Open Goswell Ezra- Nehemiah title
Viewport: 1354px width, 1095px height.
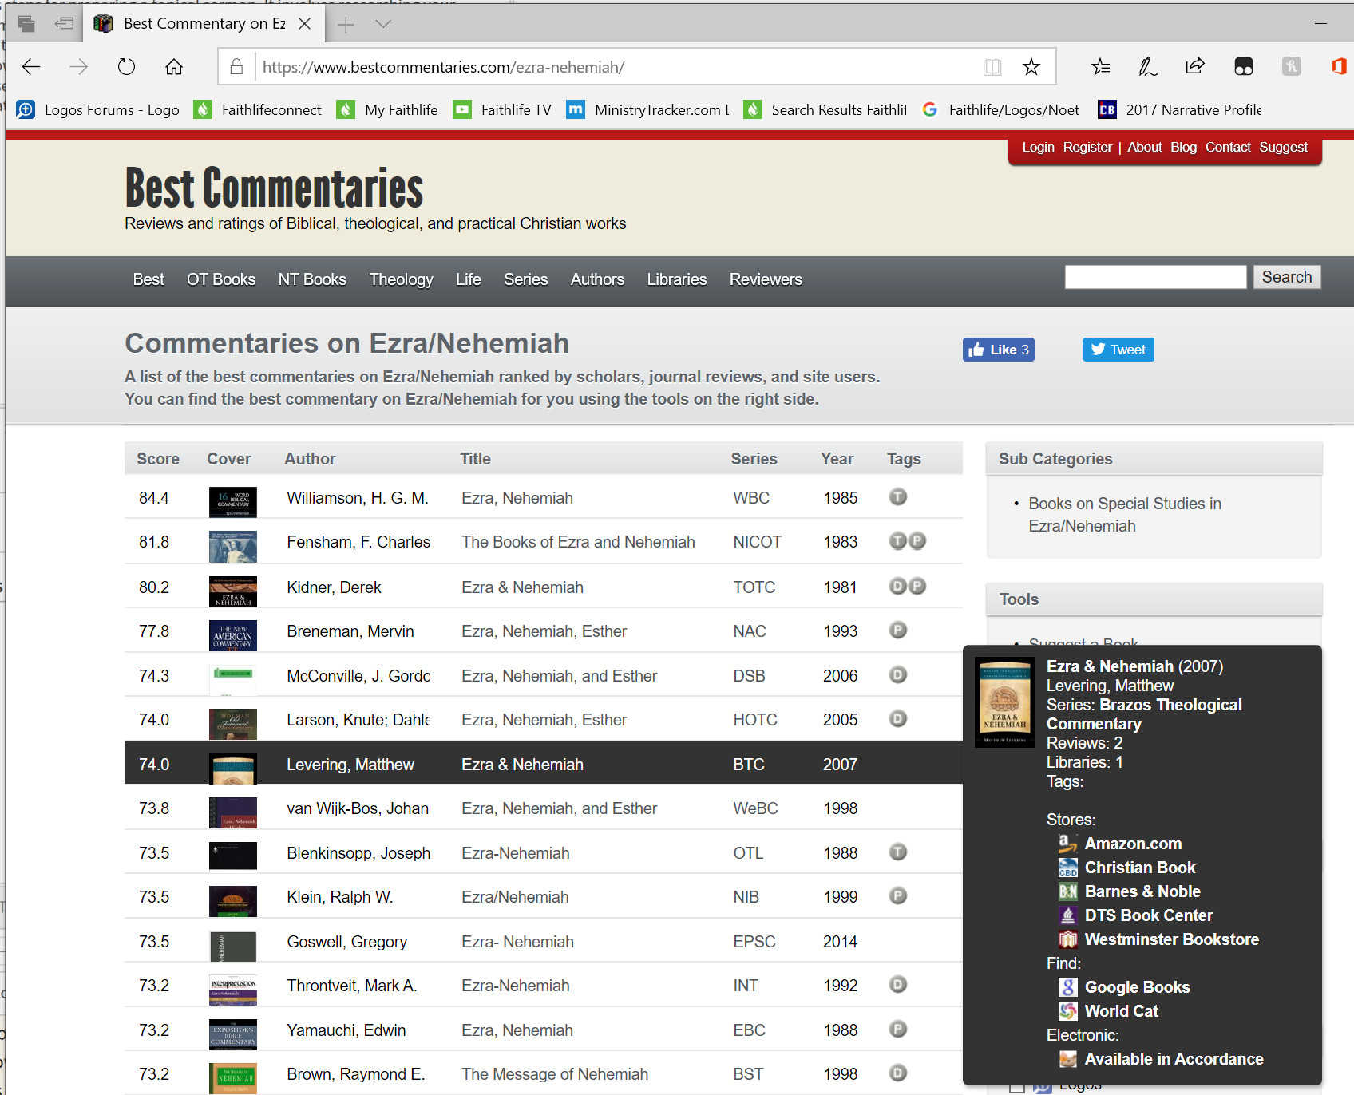pyautogui.click(x=517, y=942)
